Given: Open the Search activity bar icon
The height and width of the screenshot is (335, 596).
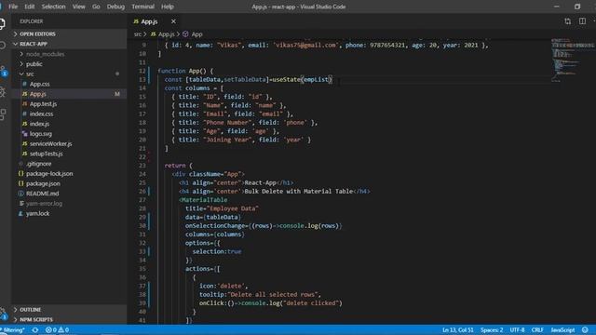Looking at the screenshot, I should [x=2, y=46].
